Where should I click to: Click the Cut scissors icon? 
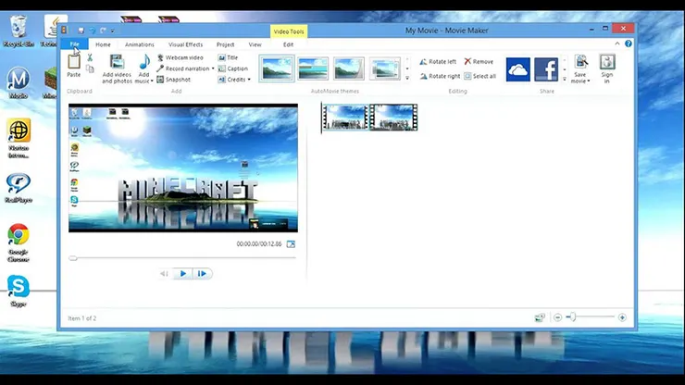click(x=90, y=57)
